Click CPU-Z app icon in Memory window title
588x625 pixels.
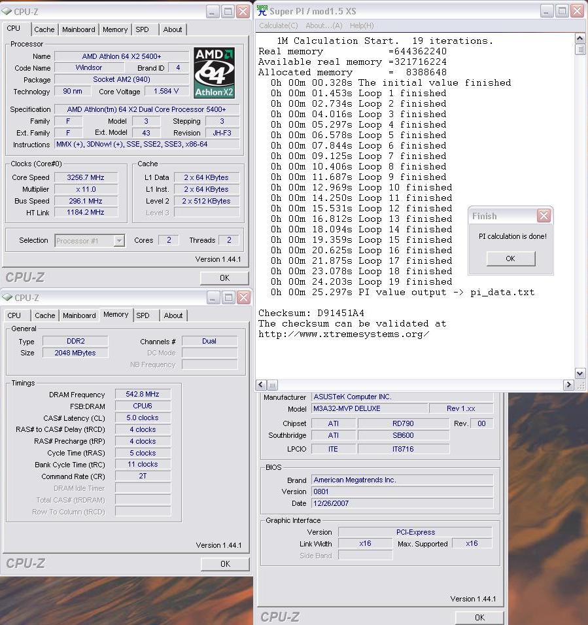7,297
